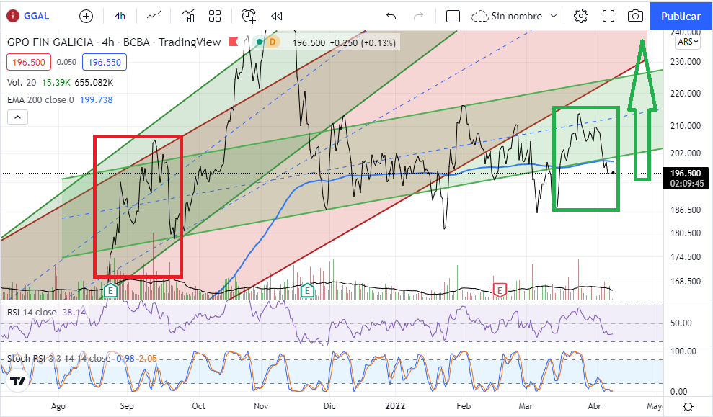Open the TradingView logo link
This screenshot has width=713, height=417.
[x=18, y=381]
